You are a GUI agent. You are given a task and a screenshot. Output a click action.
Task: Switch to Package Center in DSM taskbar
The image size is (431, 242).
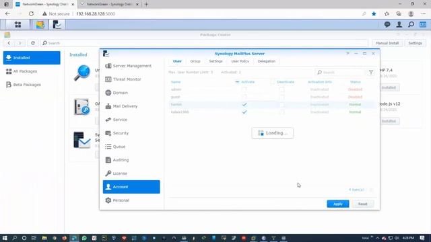[x=40, y=25]
